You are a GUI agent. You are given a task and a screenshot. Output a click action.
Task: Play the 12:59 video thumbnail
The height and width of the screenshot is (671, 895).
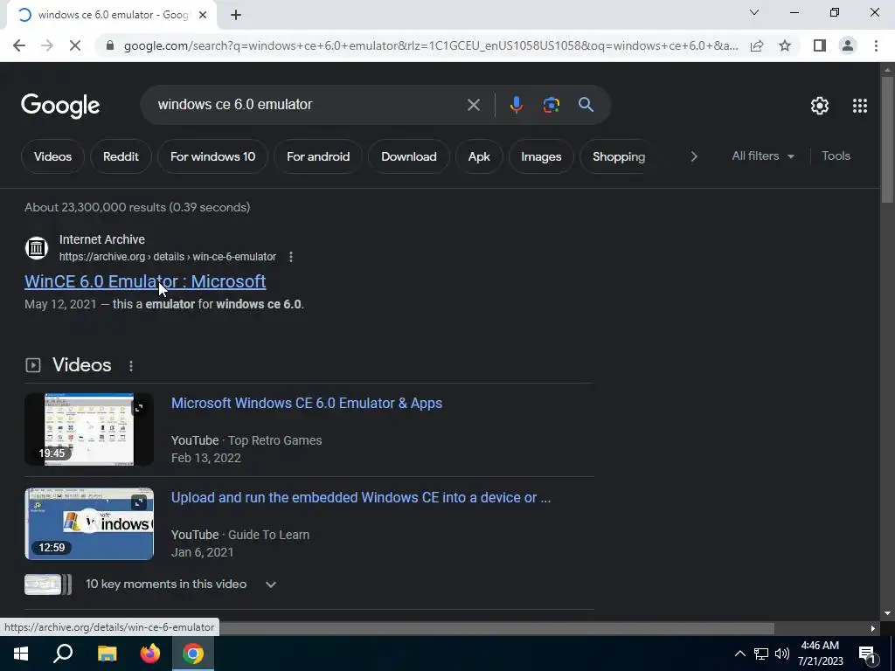coord(89,524)
